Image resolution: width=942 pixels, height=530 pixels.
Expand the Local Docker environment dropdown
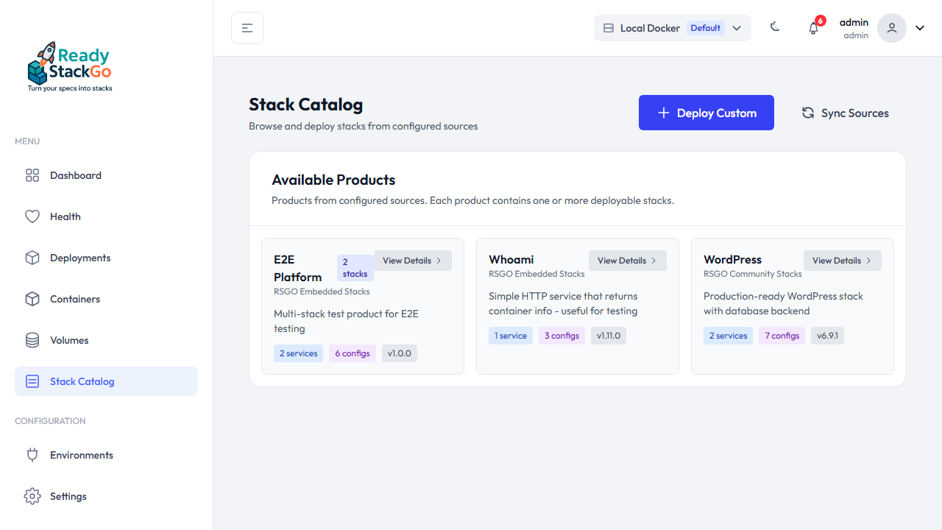pos(737,27)
